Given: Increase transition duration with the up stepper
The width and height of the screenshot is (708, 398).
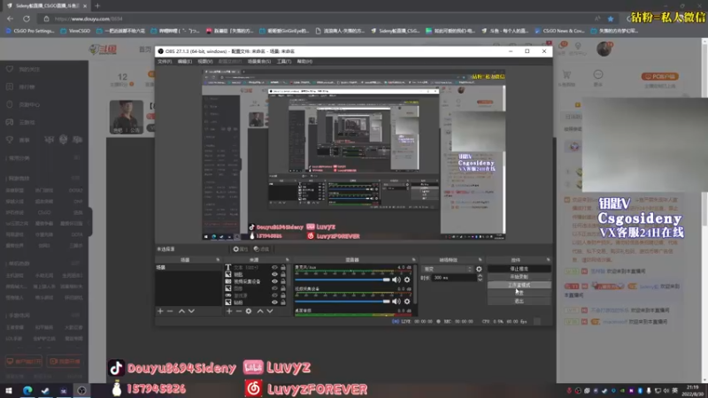Looking at the screenshot, I should [x=480, y=276].
